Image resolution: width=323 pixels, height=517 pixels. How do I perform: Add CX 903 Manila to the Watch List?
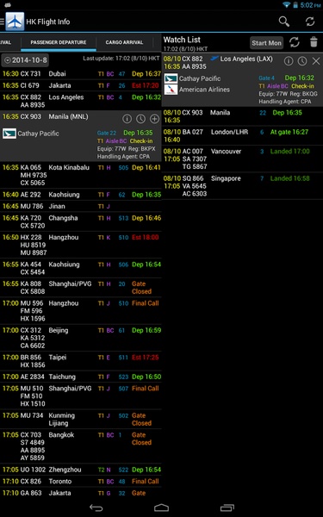pos(154,119)
